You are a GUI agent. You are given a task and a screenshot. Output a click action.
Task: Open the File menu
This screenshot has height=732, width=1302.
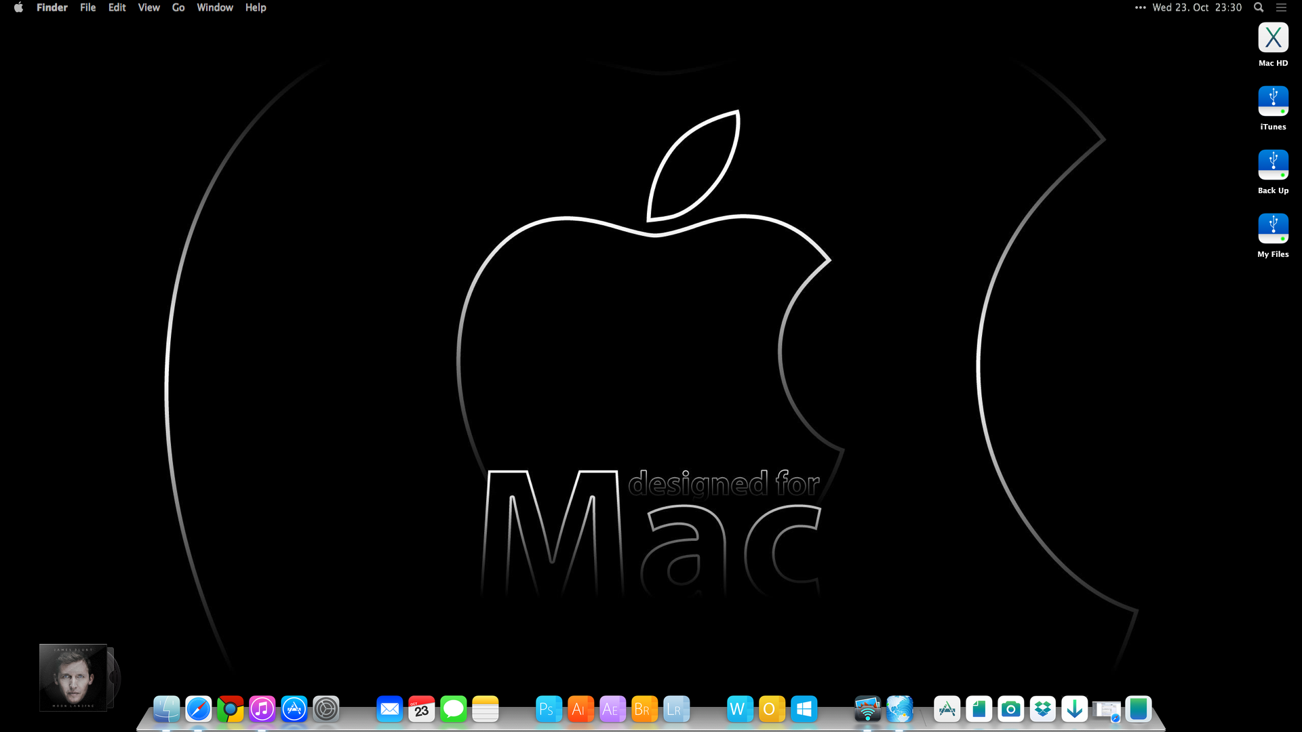coord(88,7)
